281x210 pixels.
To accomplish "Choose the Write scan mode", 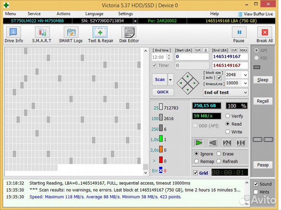I will pos(228,132).
